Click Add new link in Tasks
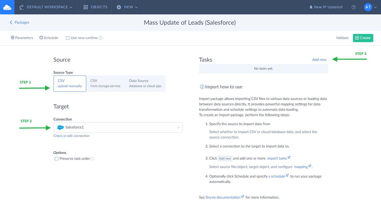Viewport: 381px width, 214px height. tap(319, 60)
